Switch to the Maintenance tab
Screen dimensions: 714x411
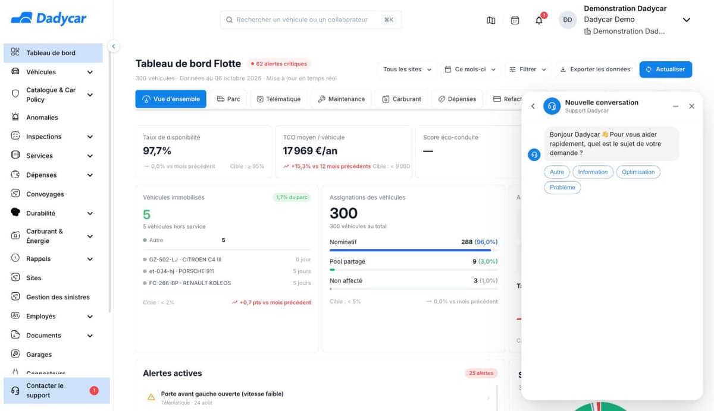[x=342, y=99]
